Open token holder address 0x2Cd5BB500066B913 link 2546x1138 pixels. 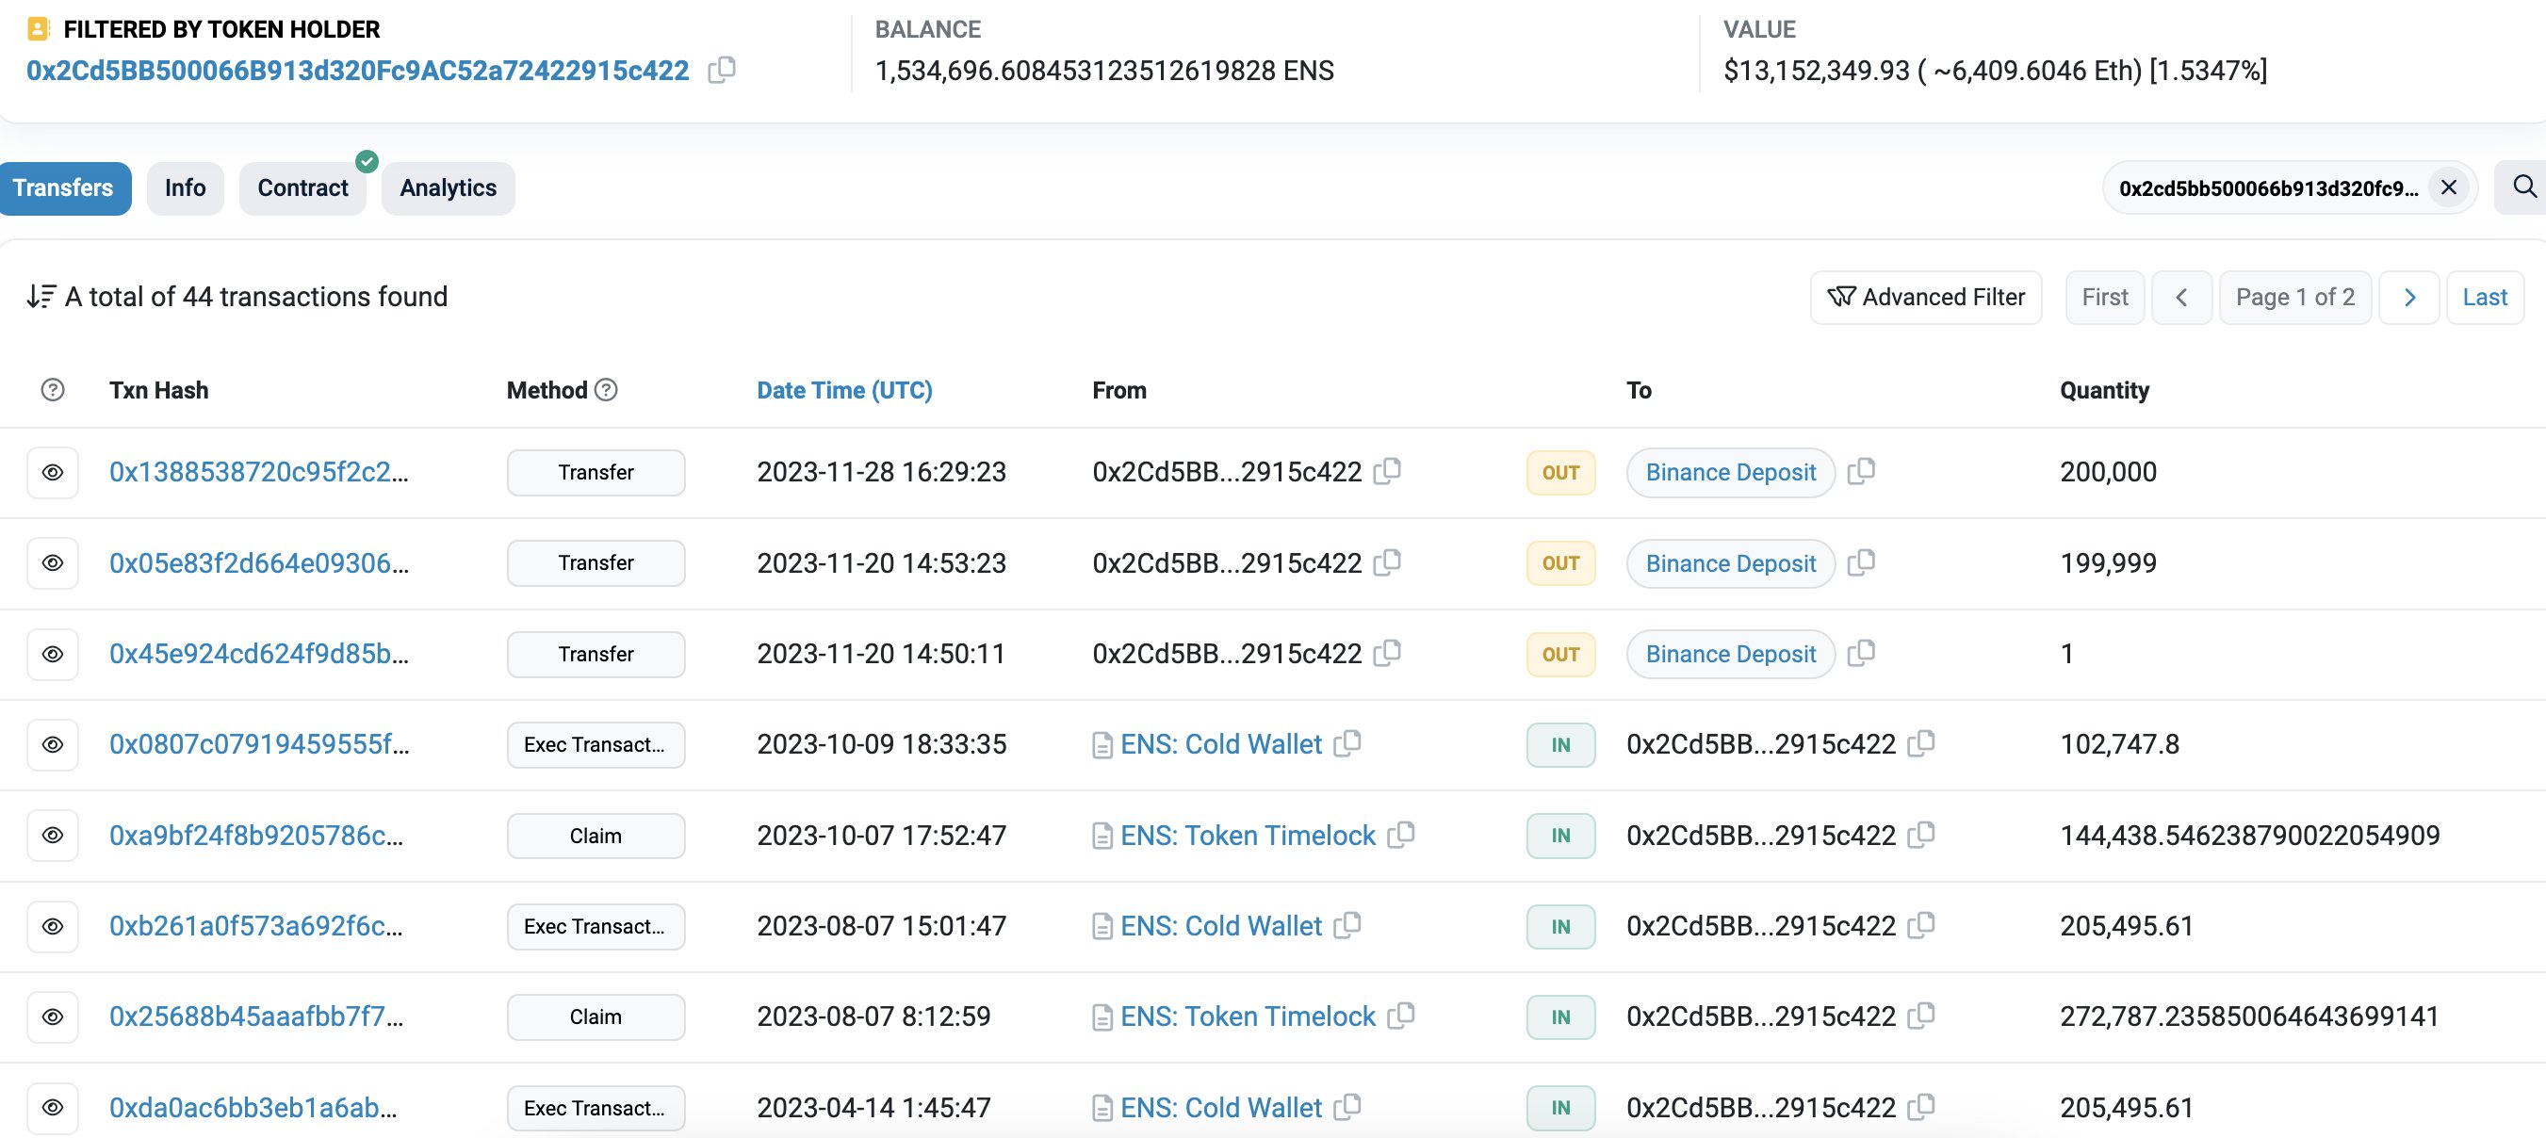358,70
